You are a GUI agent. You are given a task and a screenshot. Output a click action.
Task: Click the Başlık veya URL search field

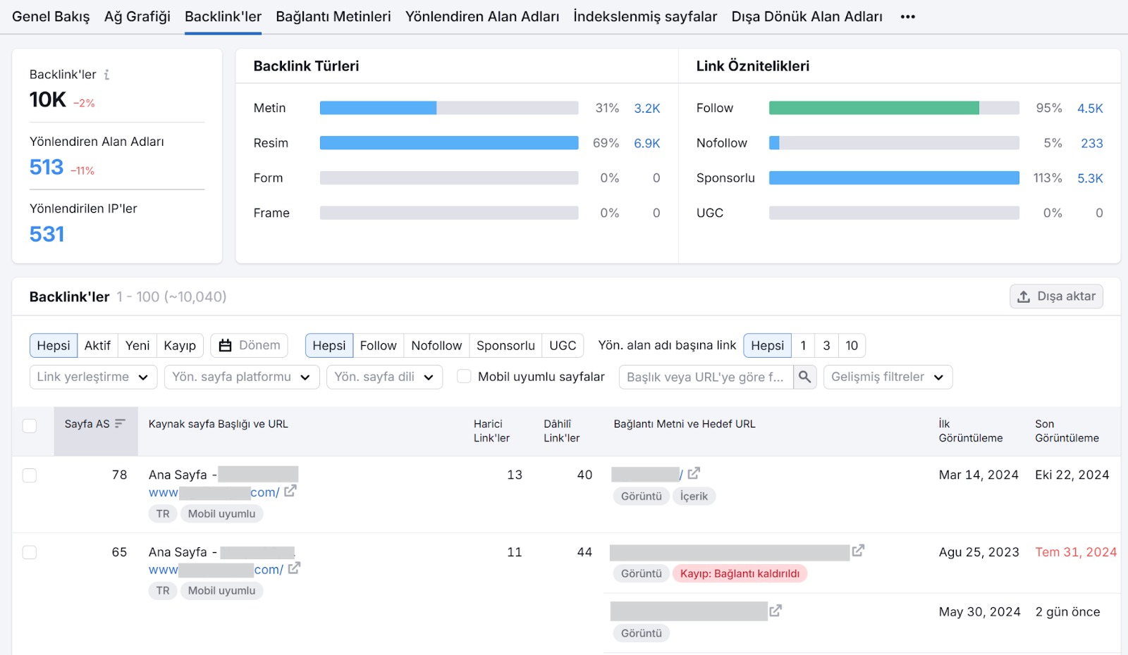(706, 377)
